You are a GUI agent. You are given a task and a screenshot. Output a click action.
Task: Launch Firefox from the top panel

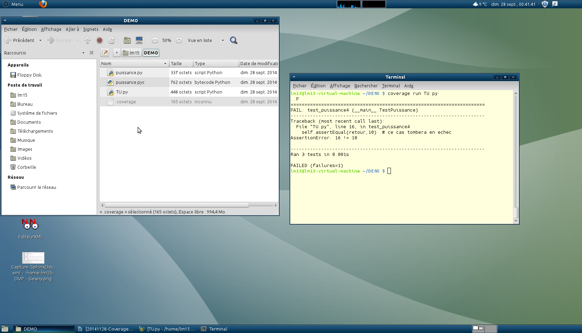click(x=43, y=5)
